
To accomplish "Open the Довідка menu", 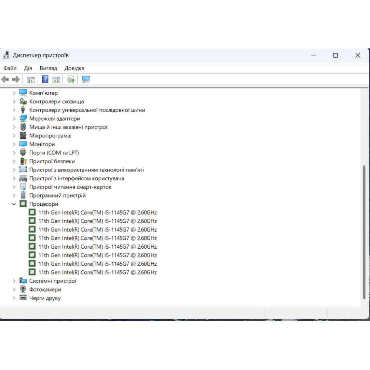I will (x=74, y=68).
